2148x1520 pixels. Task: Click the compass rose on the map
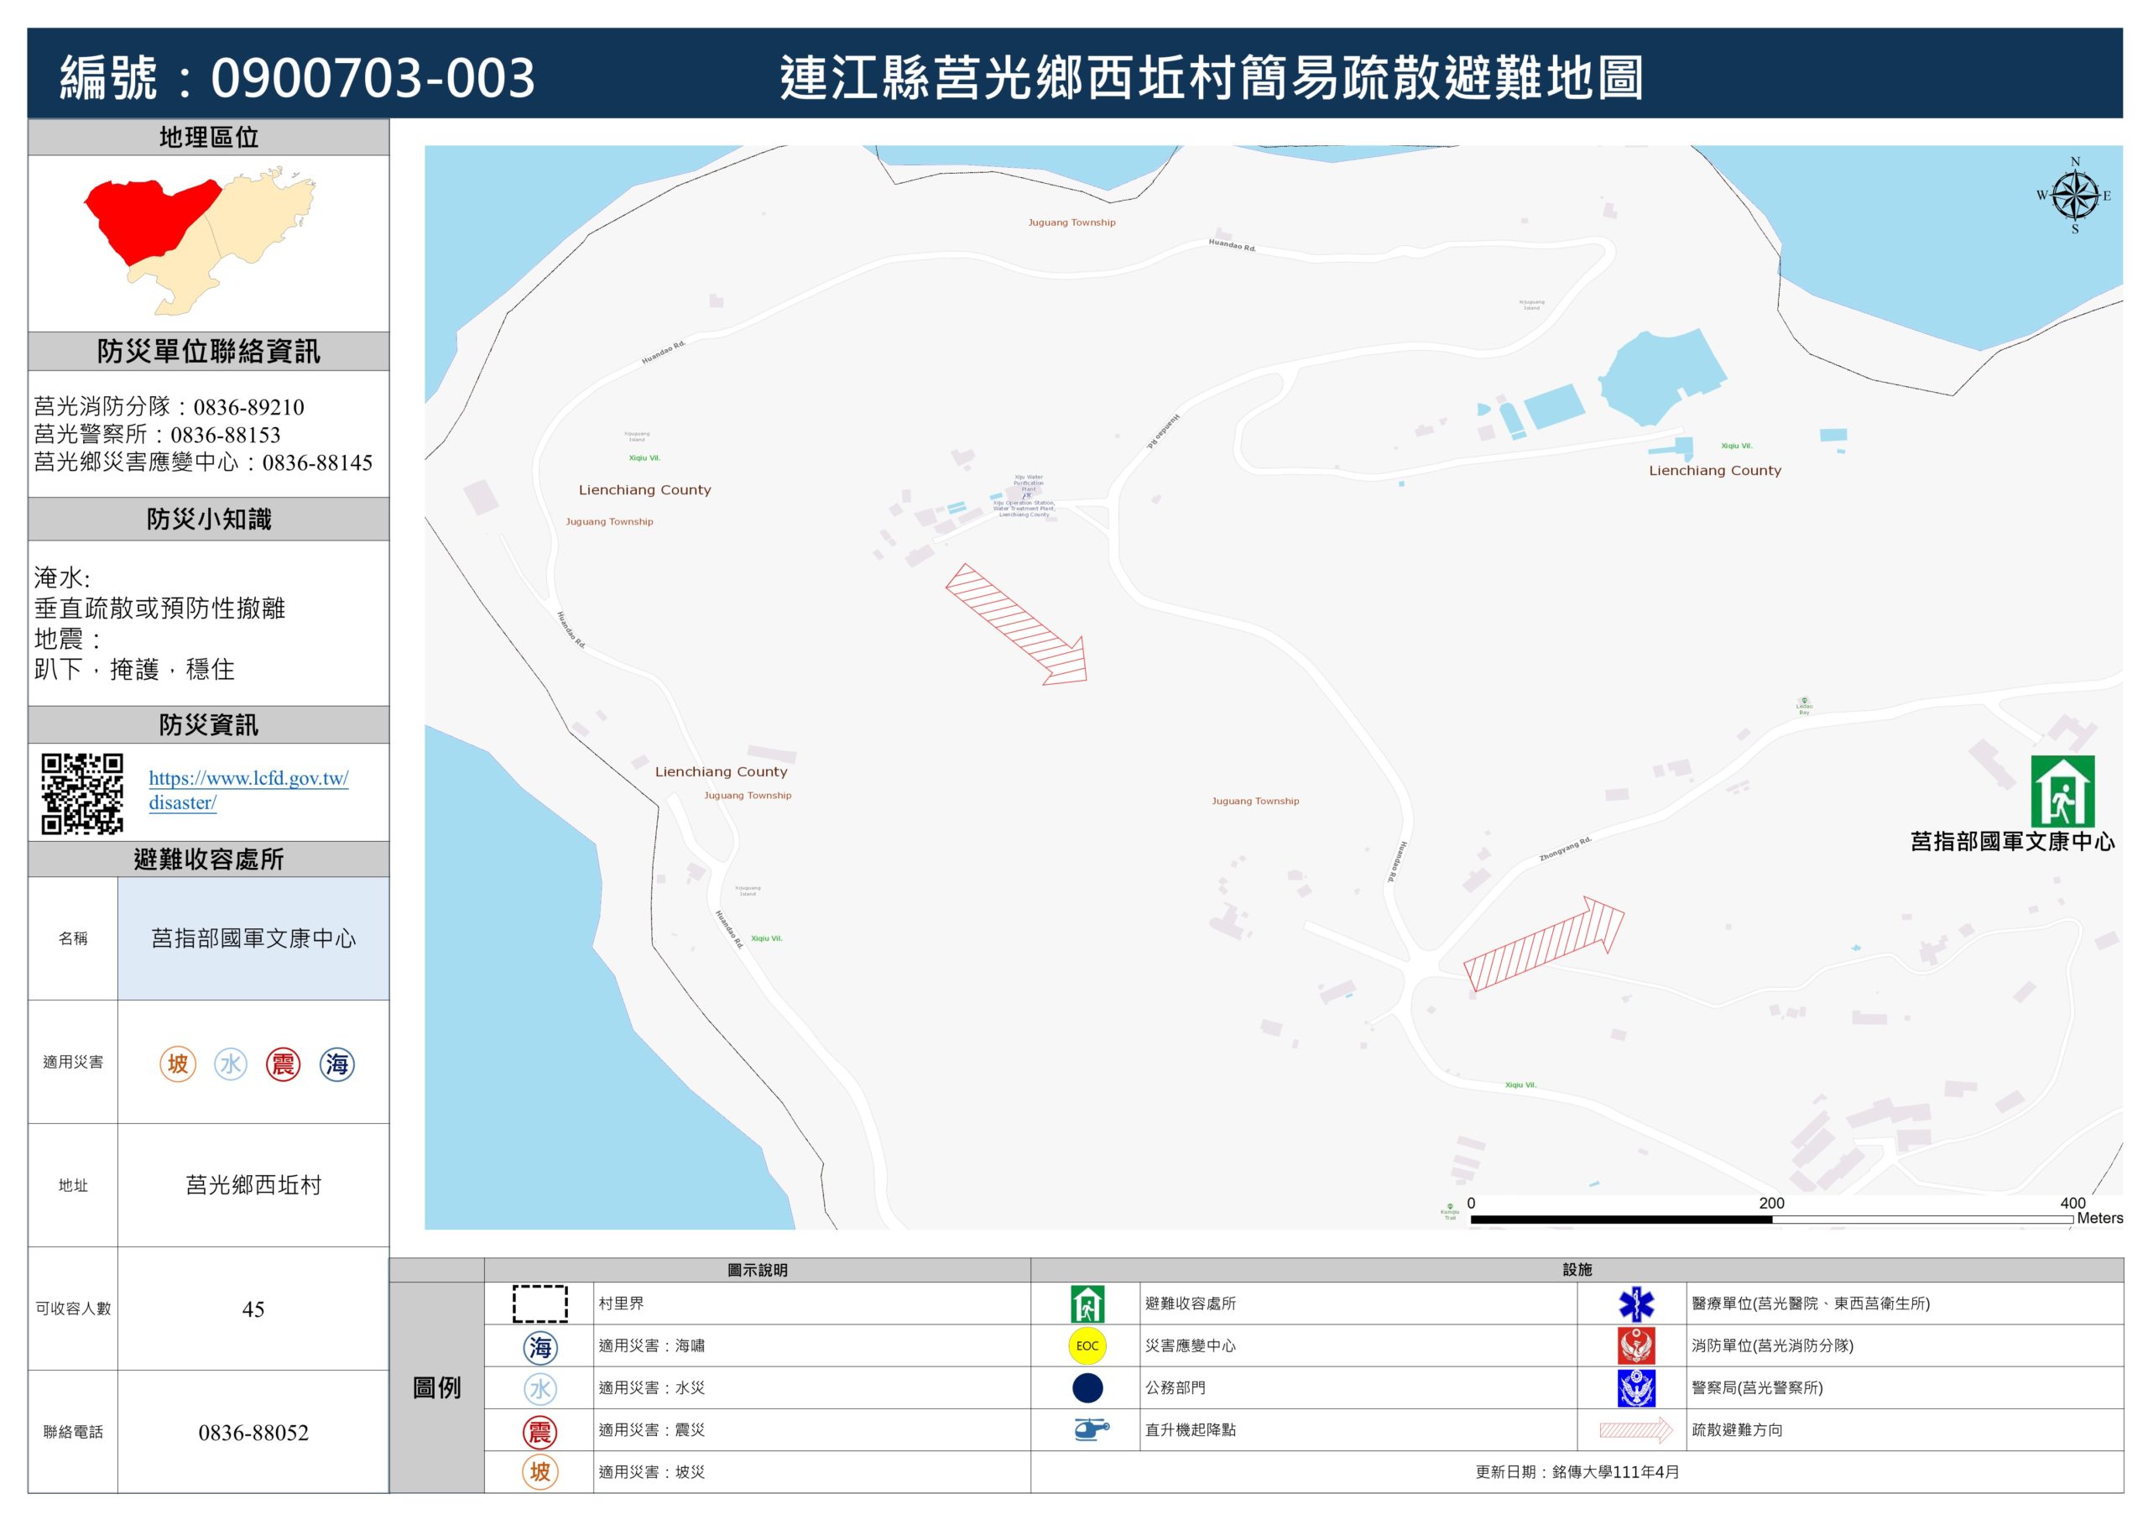(2074, 196)
